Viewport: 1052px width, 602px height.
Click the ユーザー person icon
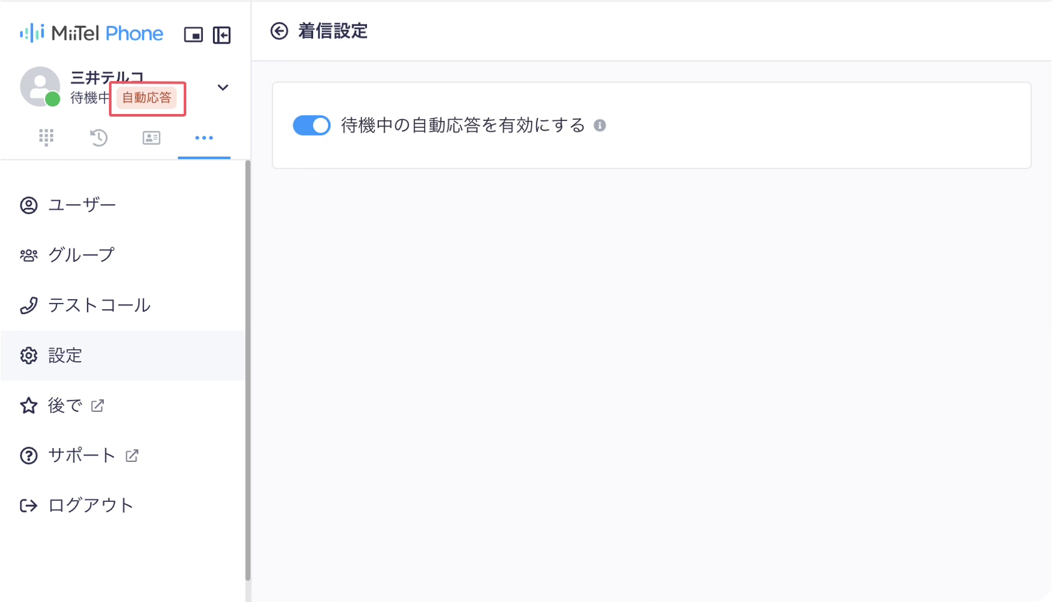click(29, 205)
